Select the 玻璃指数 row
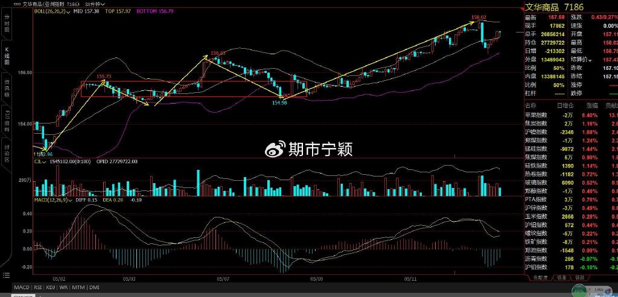The height and width of the screenshot is (297, 618). pyautogui.click(x=571, y=183)
